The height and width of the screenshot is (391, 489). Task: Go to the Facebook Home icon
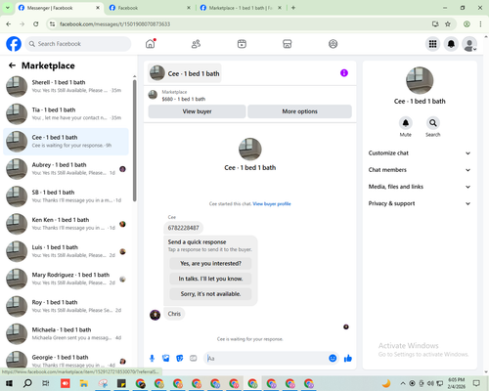[151, 44]
